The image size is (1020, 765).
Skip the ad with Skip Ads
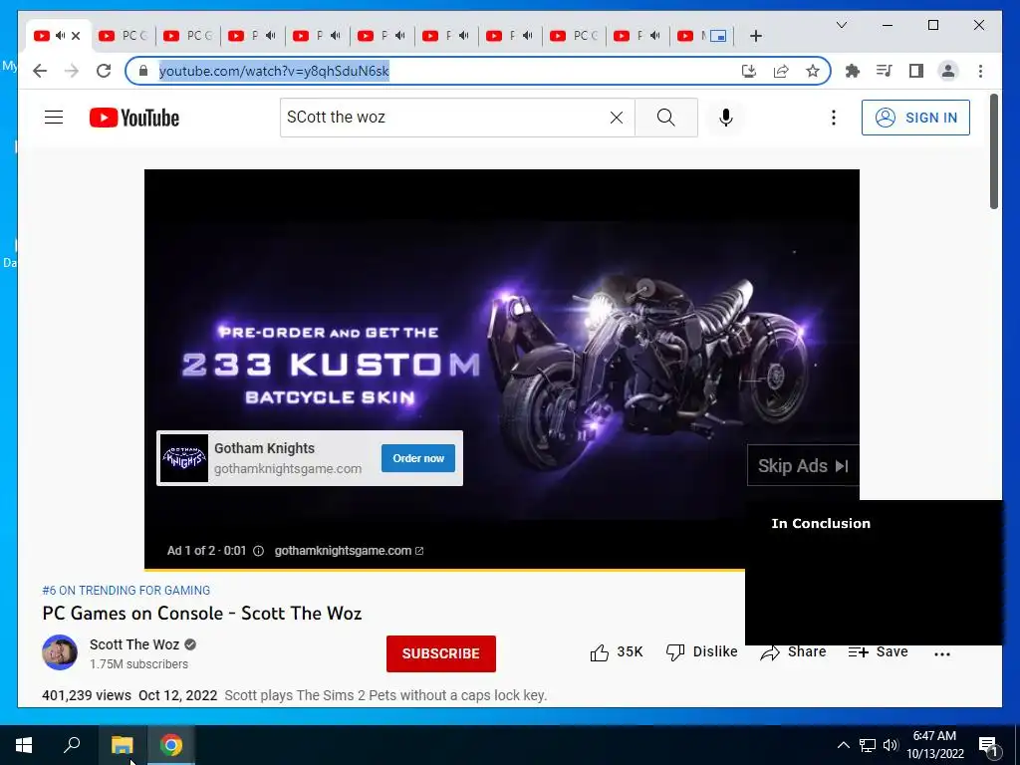[x=804, y=466]
